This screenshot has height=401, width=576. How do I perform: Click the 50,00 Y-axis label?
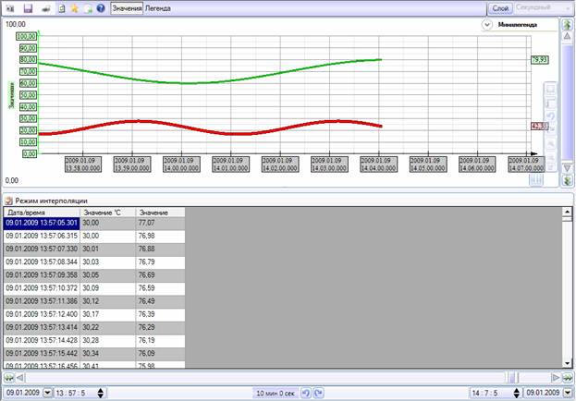coord(30,95)
